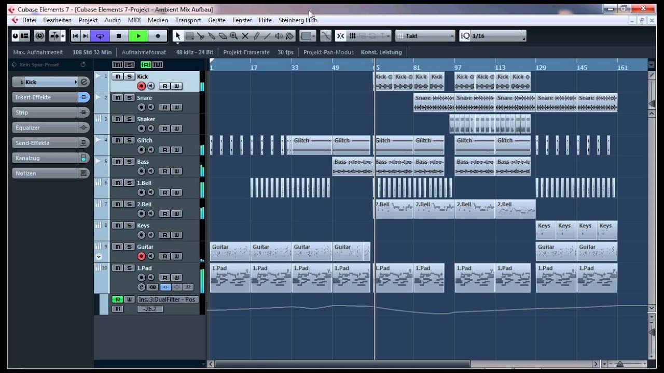664x373 pixels.
Task: Select the Erase tool
Action: coord(223,36)
